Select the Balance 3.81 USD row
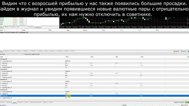Image resolution: width=189 pixels, height=106 pixels. click(x=94, y=32)
